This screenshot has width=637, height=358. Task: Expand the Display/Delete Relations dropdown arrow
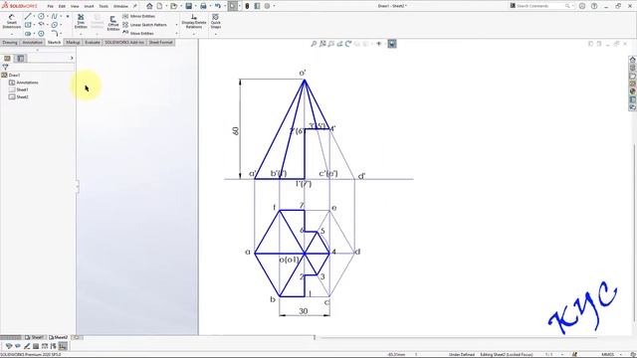194,34
